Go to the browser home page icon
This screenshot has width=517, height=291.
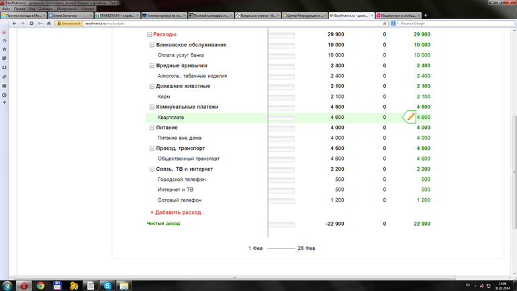click(48, 24)
